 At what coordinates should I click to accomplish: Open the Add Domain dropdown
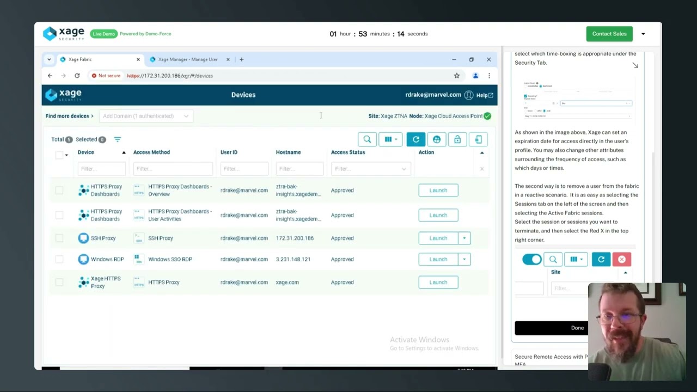point(145,116)
